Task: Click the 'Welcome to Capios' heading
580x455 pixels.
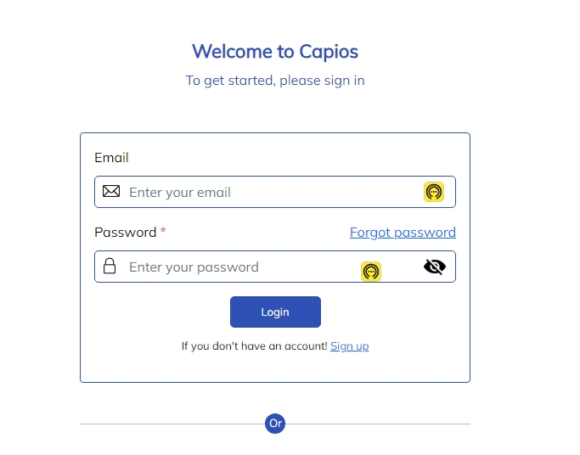Action: (275, 52)
